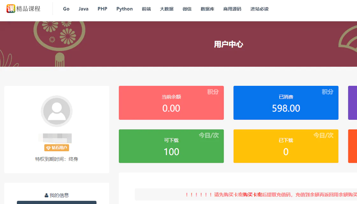Open the Java menu item
Viewport: 357px width, 204px height.
pyautogui.click(x=83, y=9)
